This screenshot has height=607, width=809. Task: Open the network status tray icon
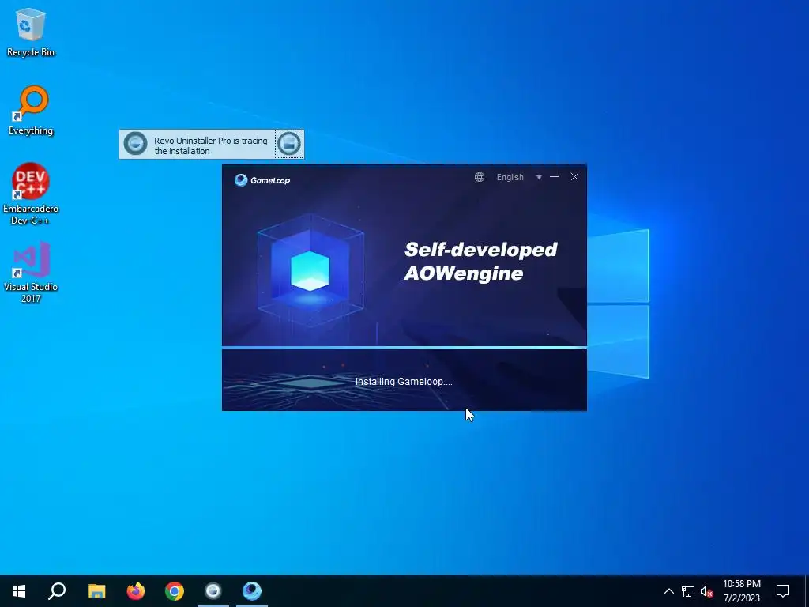coord(688,591)
